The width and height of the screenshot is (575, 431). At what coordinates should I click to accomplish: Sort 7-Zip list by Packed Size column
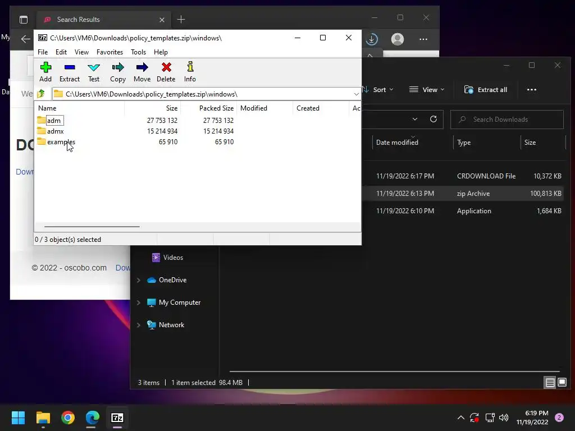[x=208, y=108]
